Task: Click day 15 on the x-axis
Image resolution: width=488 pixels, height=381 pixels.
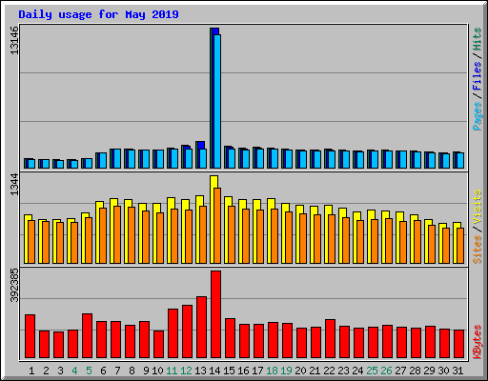Action: [x=229, y=371]
